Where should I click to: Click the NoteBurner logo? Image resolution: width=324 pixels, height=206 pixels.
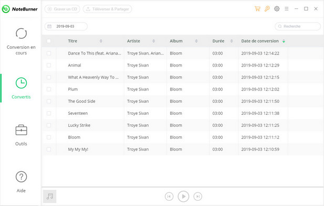click(19, 9)
